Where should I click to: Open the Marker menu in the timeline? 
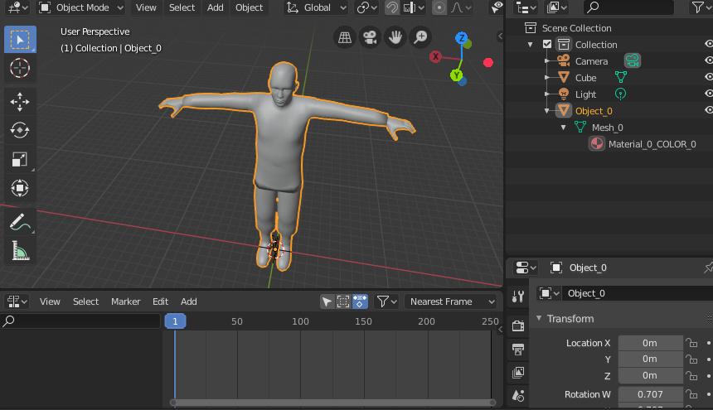(125, 301)
